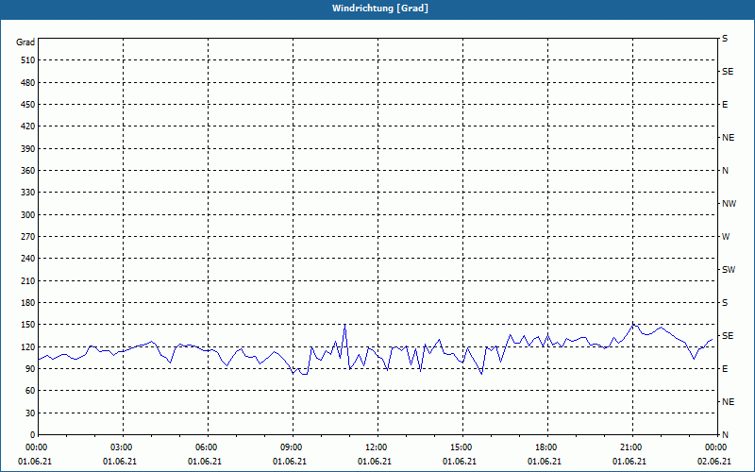
Task: Pick the SE compass label between 480 and 510
Action: [x=728, y=72]
